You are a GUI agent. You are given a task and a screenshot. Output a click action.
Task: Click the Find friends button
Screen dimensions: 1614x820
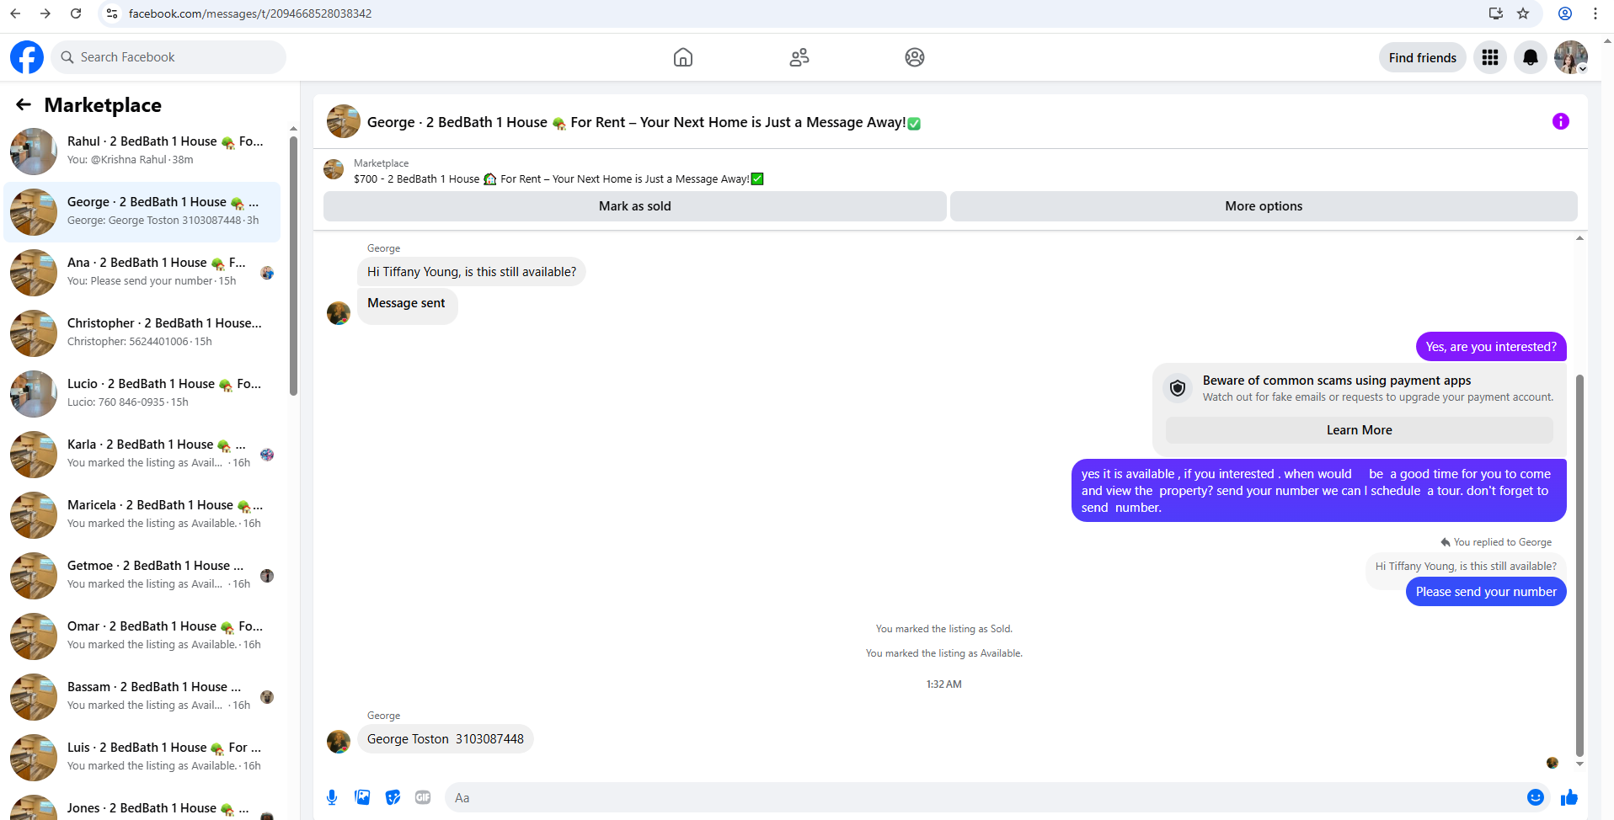pos(1423,57)
